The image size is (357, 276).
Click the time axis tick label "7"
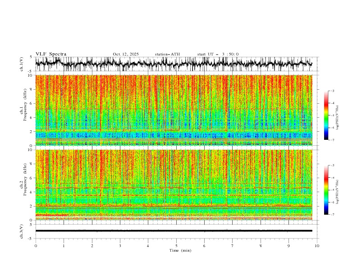tap(233, 246)
